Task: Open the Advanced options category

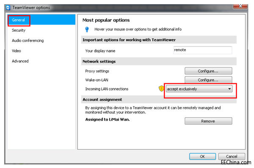Action: [20, 61]
